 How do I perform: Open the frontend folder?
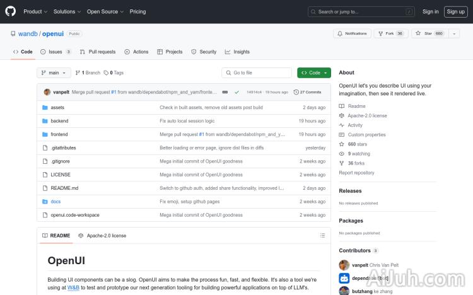[59, 134]
